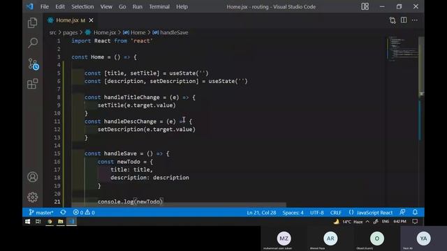Open the Terminal menu
The width and height of the screenshot is (447, 251).
159,6
